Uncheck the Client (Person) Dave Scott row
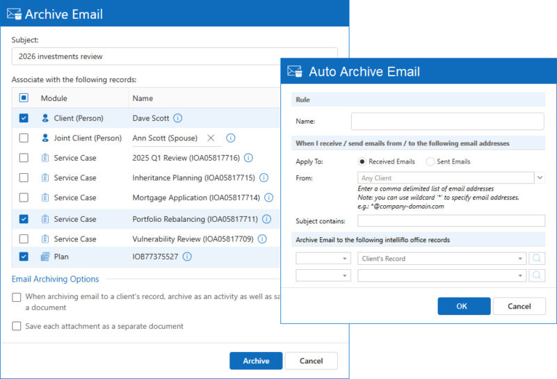The height and width of the screenshot is (379, 557). (24, 118)
